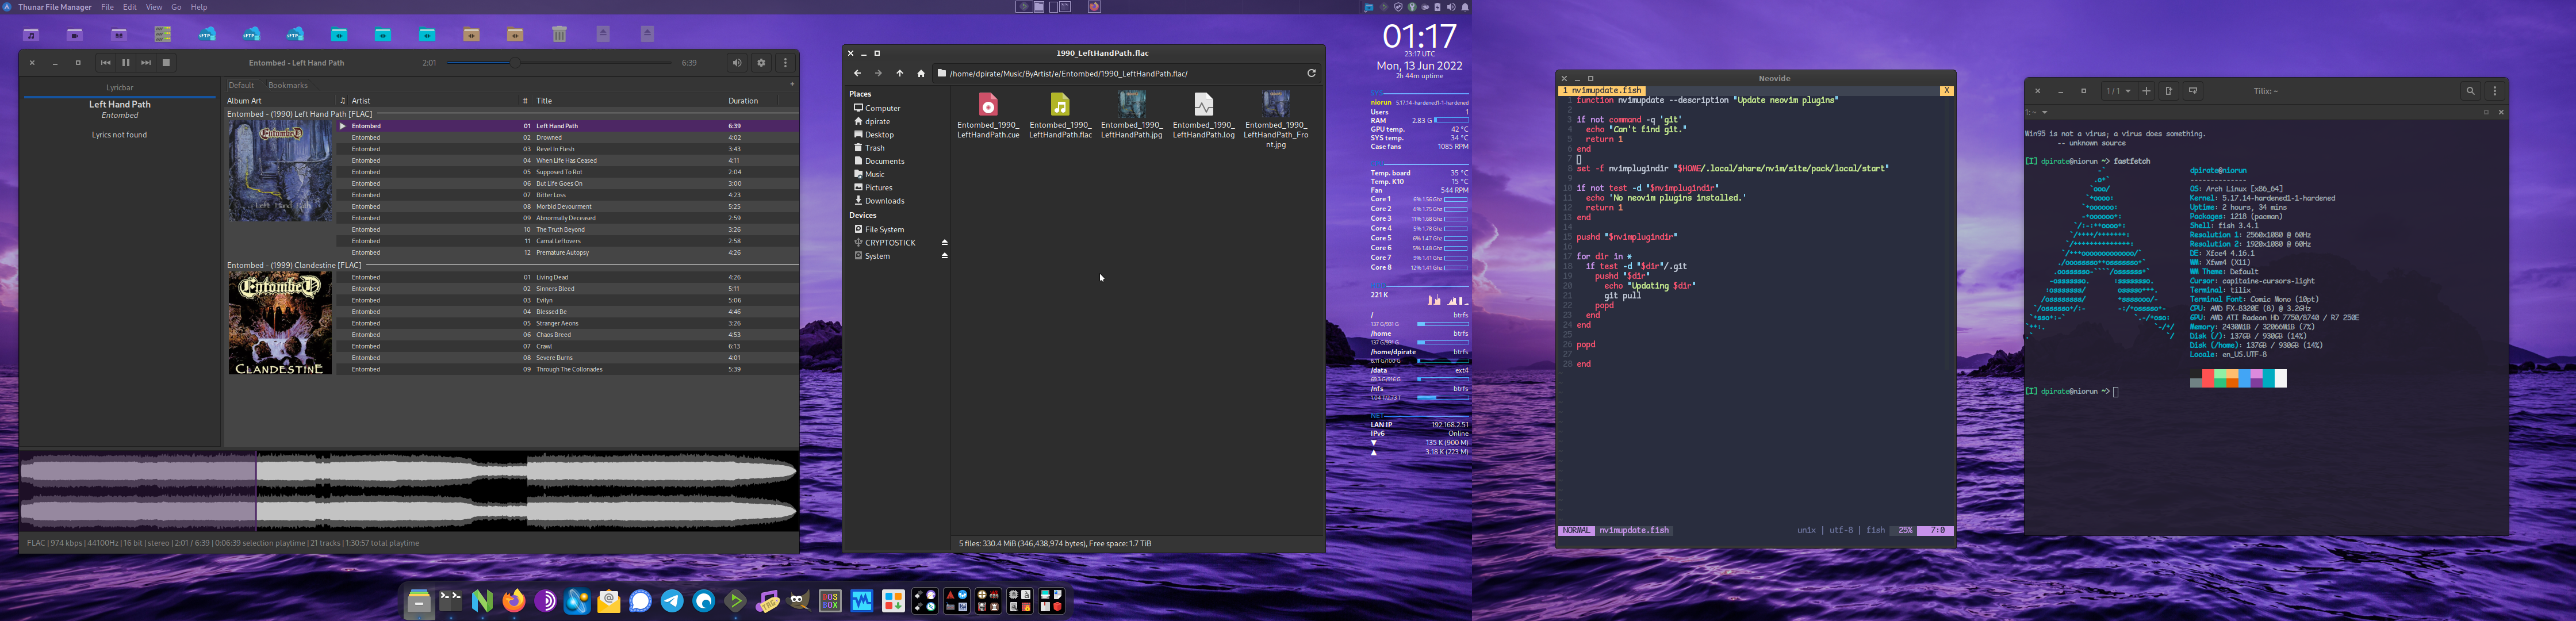2576x621 pixels.
Task: Add a new playlist tab with plus
Action: click(x=792, y=85)
